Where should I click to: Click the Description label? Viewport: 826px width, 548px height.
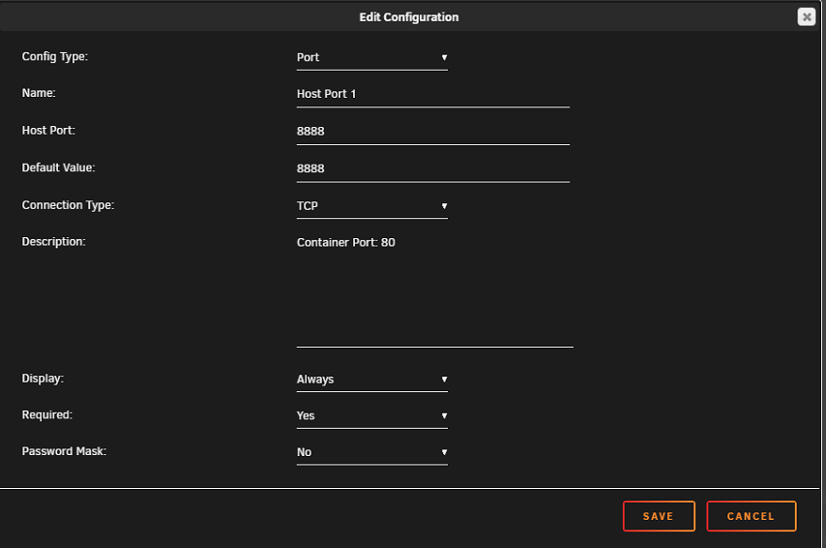[x=54, y=241]
